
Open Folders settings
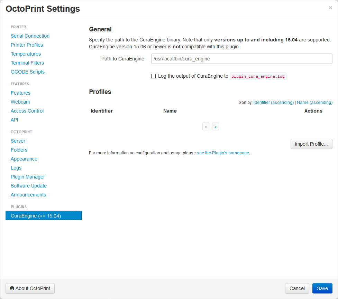point(19,150)
